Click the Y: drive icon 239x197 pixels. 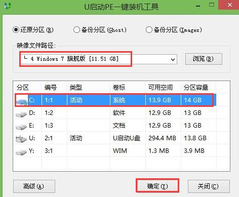point(21,152)
